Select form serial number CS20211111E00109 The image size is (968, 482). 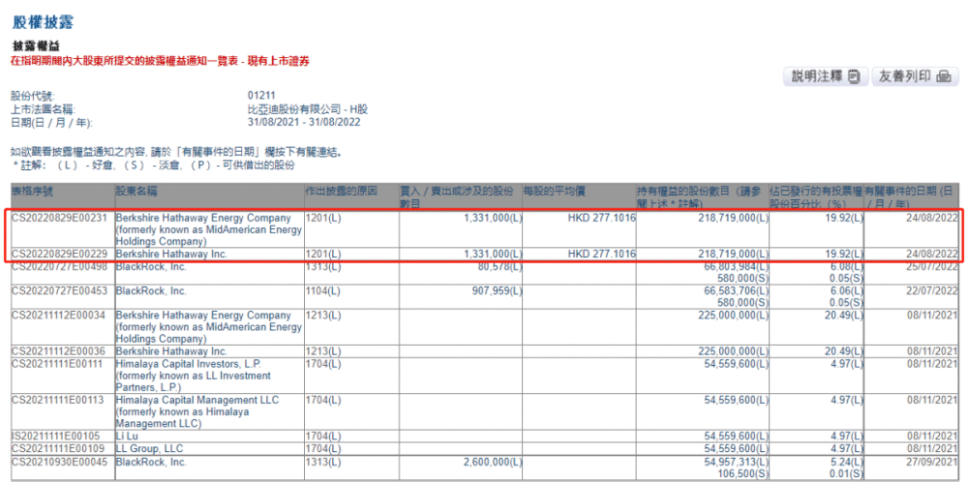point(58,449)
